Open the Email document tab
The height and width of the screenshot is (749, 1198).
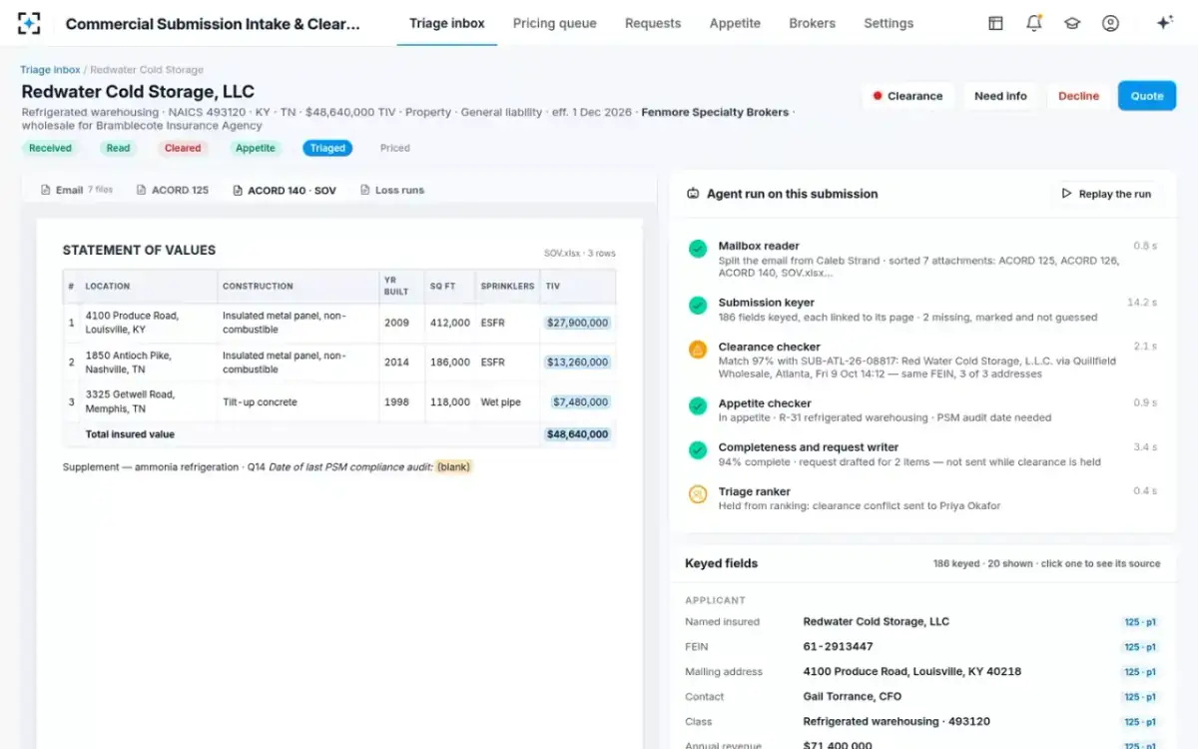click(76, 190)
